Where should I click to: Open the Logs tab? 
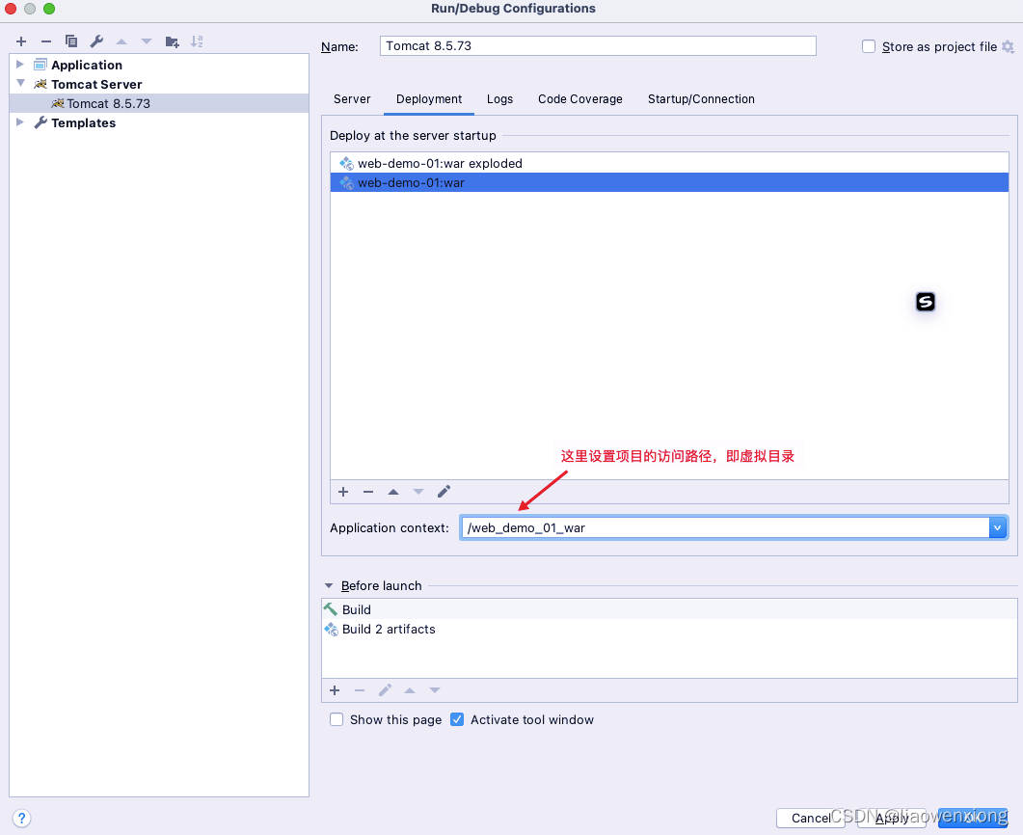point(499,99)
